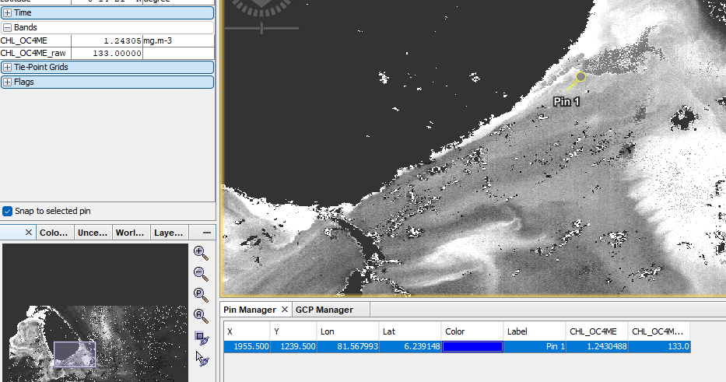726x382 pixels.
Task: Select Lon cell 81.567993
Action: (x=348, y=346)
